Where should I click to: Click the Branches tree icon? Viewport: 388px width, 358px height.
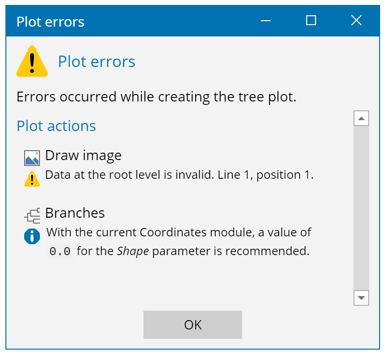click(x=32, y=215)
